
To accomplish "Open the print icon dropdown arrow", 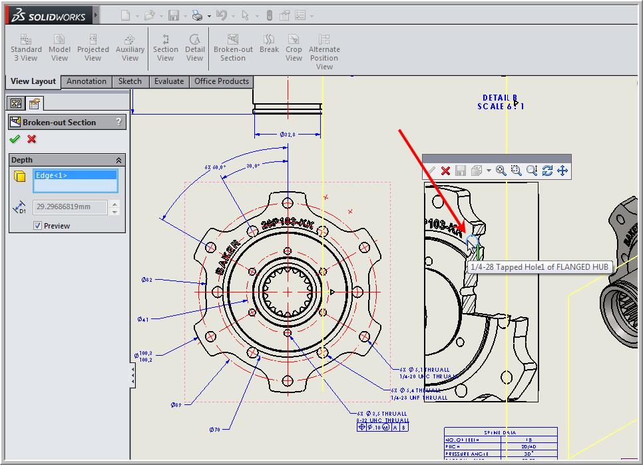I will pos(209,16).
